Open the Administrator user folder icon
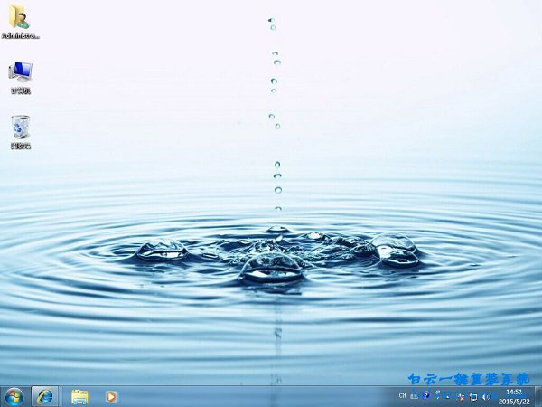The image size is (542, 407). click(20, 20)
